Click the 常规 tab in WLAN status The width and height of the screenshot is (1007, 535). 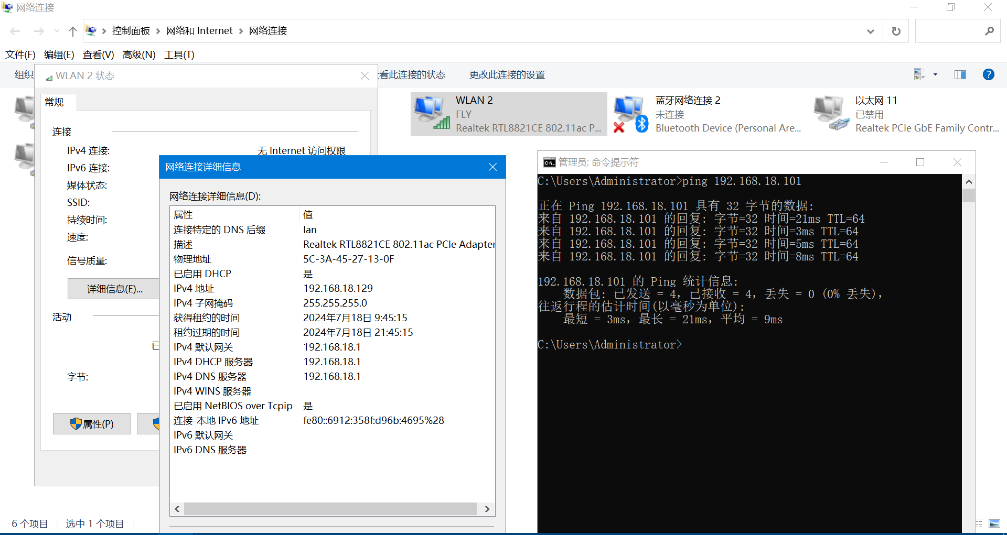click(x=55, y=102)
